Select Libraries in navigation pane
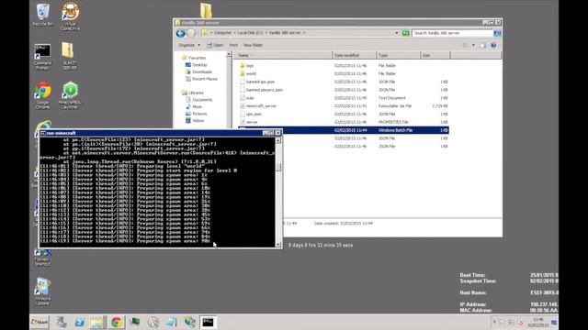Viewport: 588px width, 330px height. pos(193,93)
